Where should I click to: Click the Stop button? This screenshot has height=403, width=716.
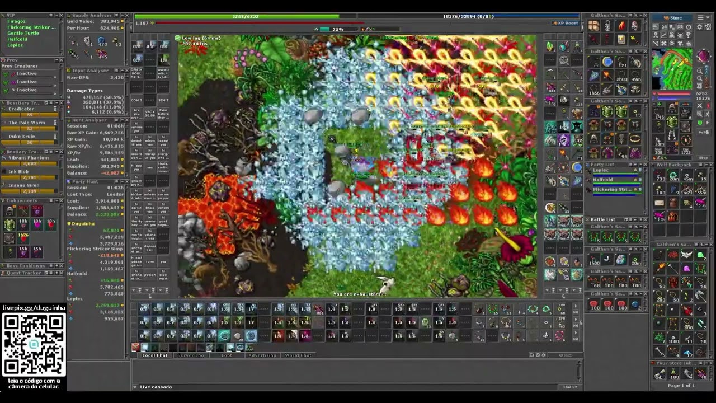(x=703, y=157)
